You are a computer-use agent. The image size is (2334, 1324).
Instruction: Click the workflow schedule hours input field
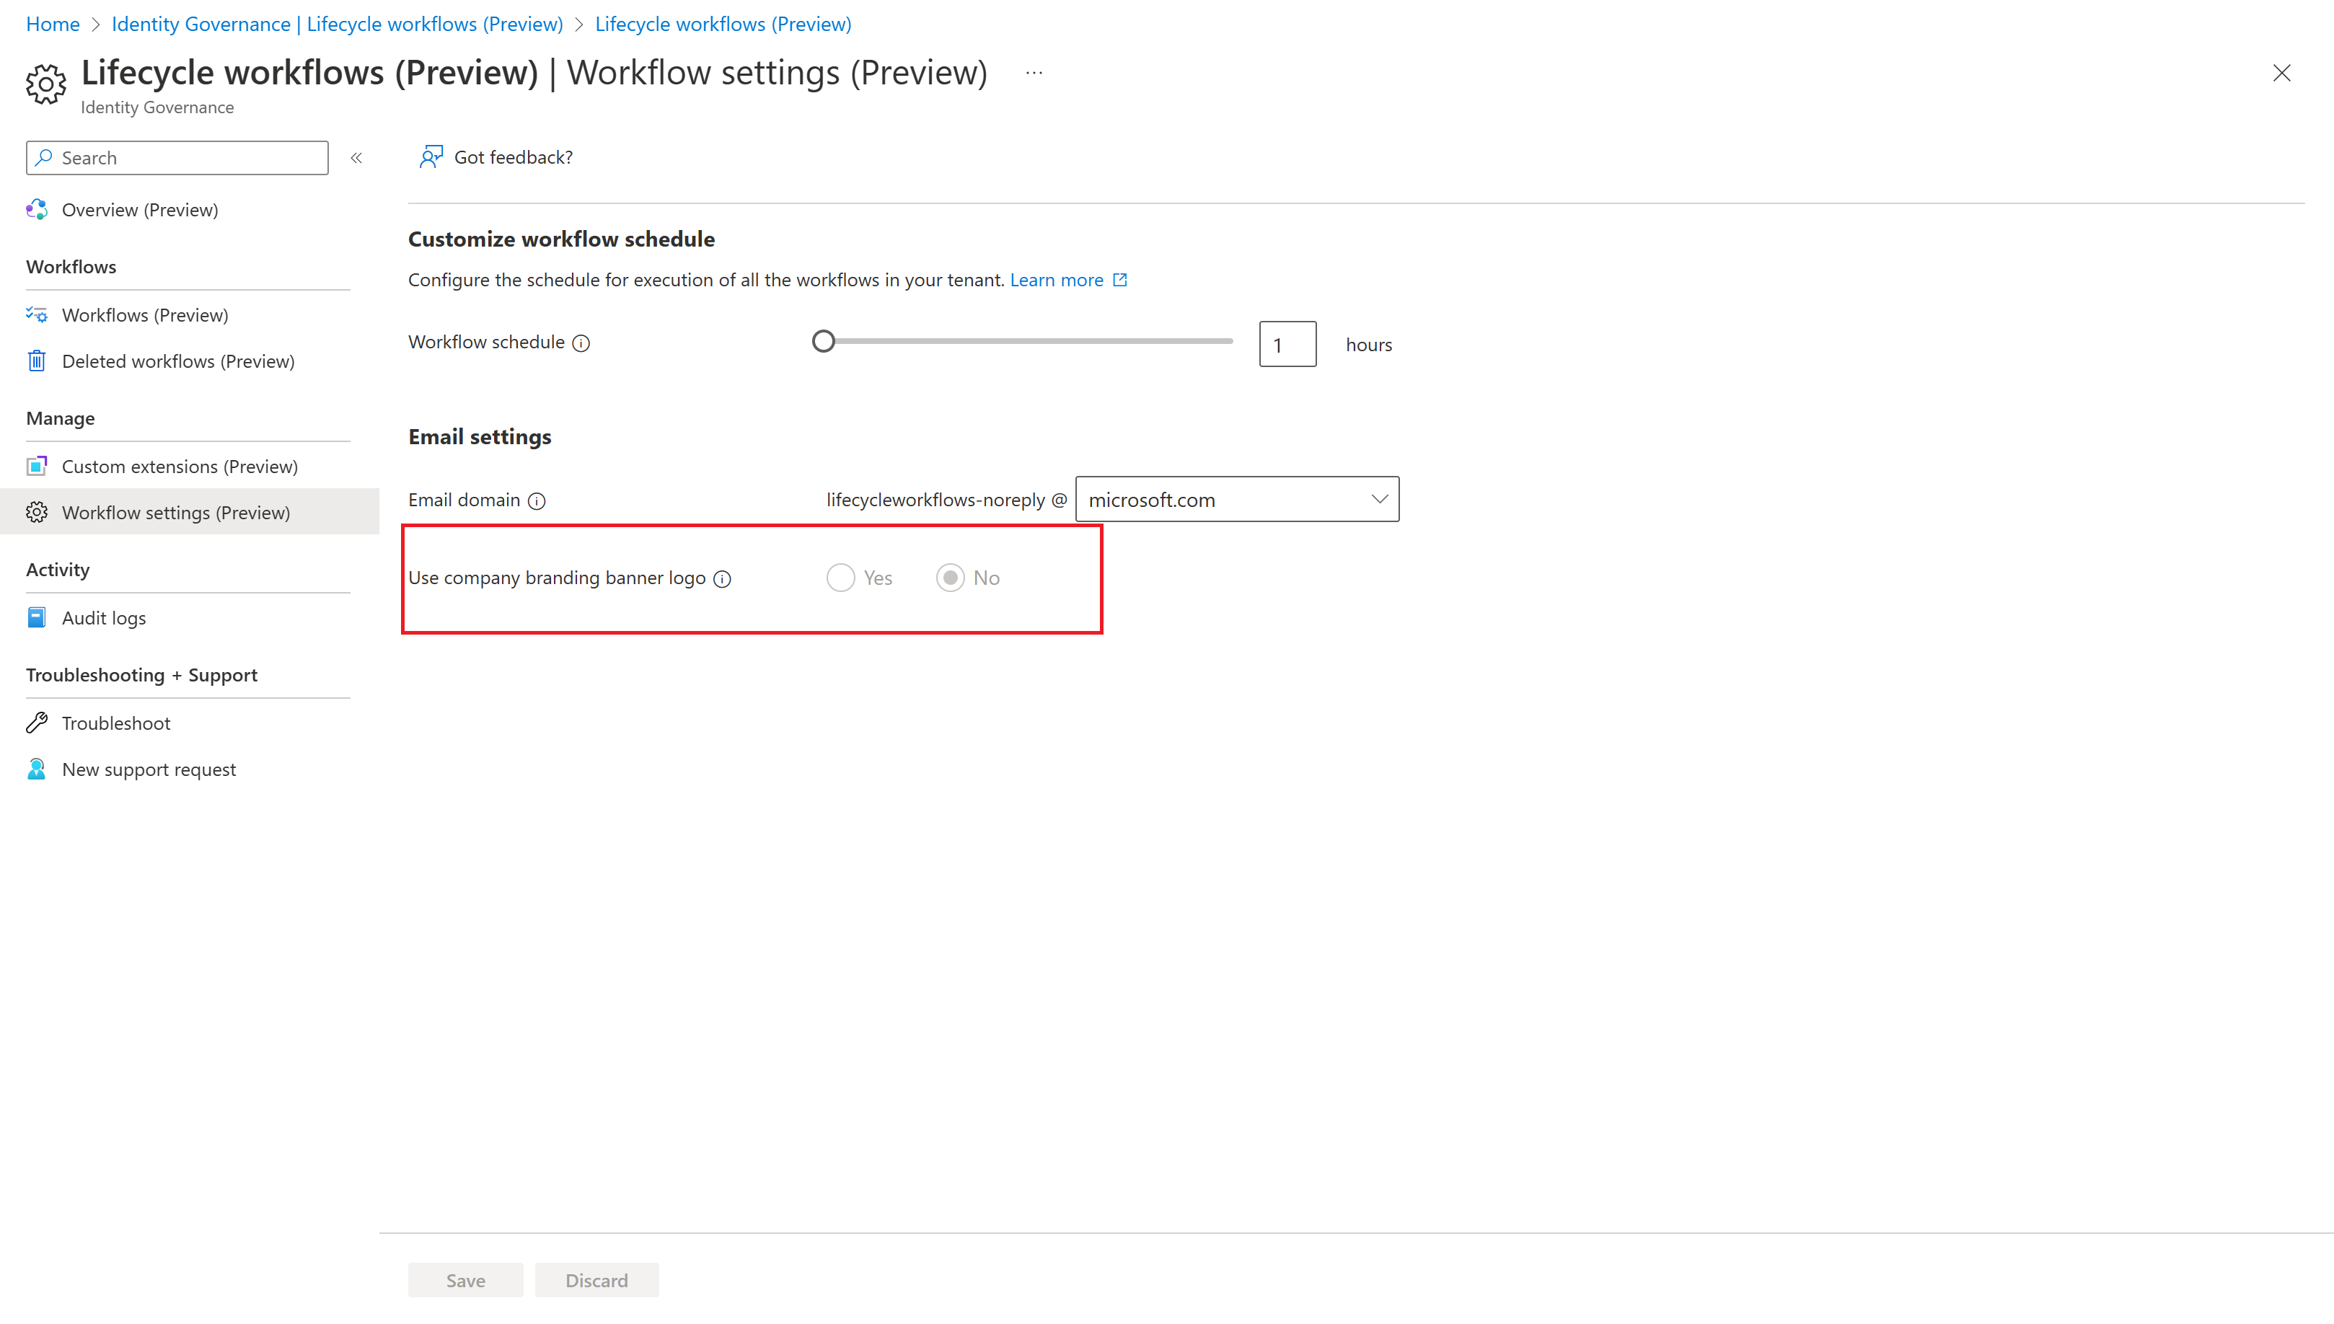click(1287, 343)
